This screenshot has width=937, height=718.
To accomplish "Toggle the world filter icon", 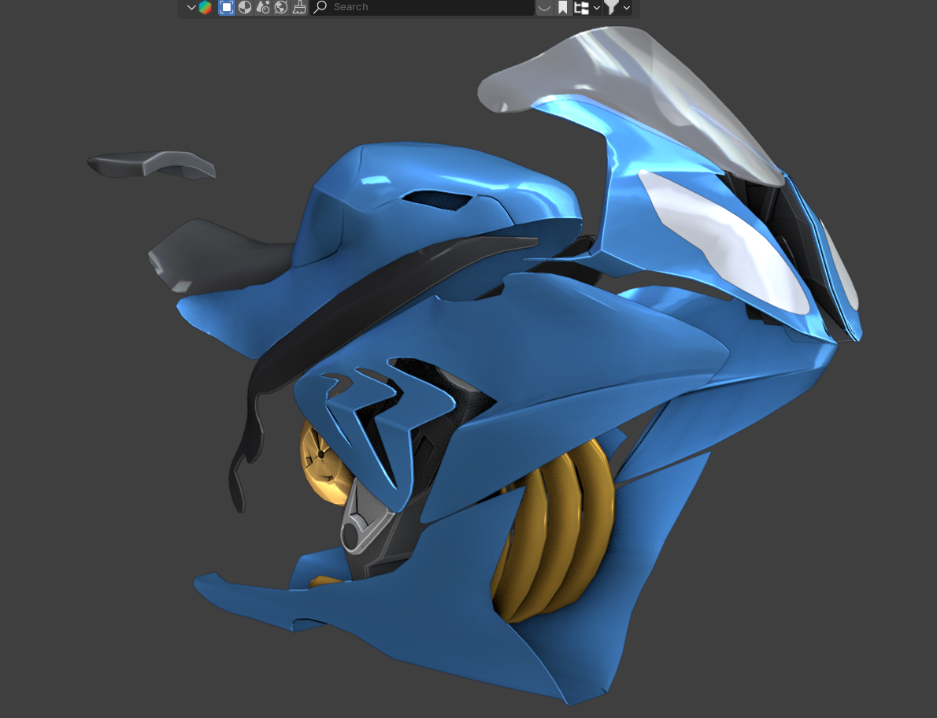I will pyautogui.click(x=281, y=7).
